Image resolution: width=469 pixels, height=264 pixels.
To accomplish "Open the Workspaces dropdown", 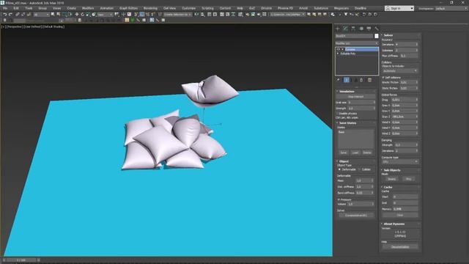I will coord(451,8).
